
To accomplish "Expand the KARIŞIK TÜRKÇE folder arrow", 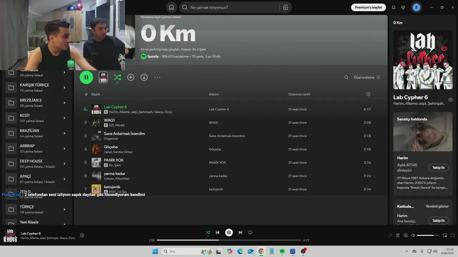I will point(64,87).
